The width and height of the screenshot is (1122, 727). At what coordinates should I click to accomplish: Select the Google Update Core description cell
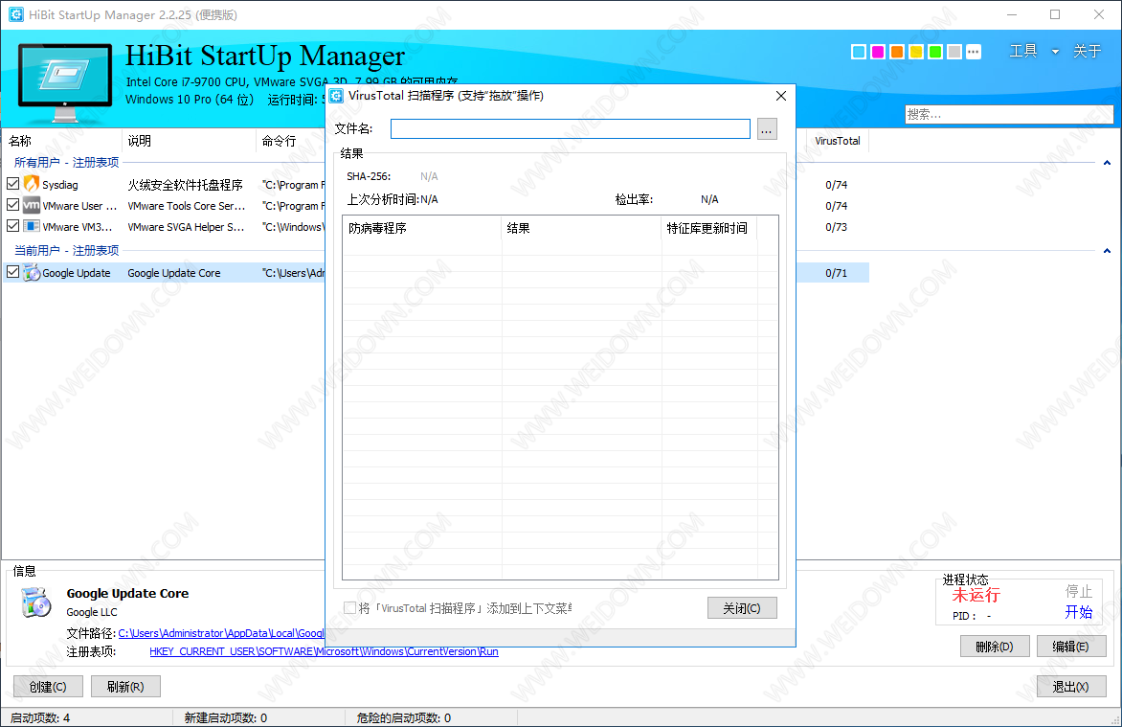[x=174, y=273]
